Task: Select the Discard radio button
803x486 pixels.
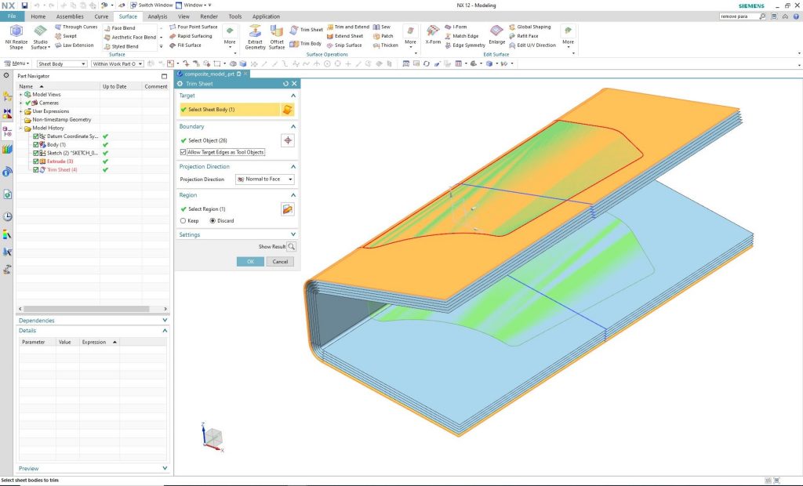Action: [212, 221]
